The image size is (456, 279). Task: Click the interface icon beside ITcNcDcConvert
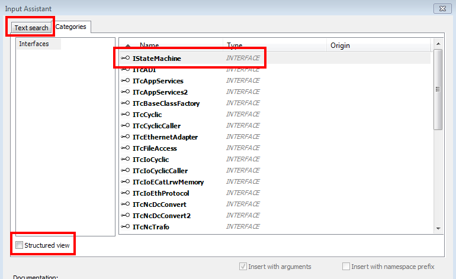126,204
